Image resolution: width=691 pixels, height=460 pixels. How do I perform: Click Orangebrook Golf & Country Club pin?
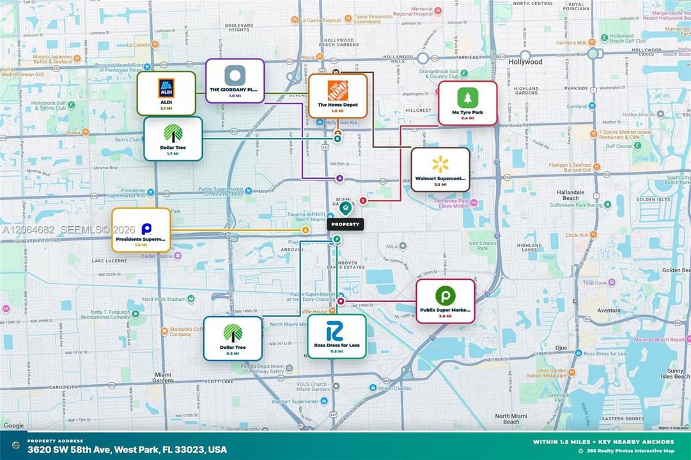click(464, 73)
